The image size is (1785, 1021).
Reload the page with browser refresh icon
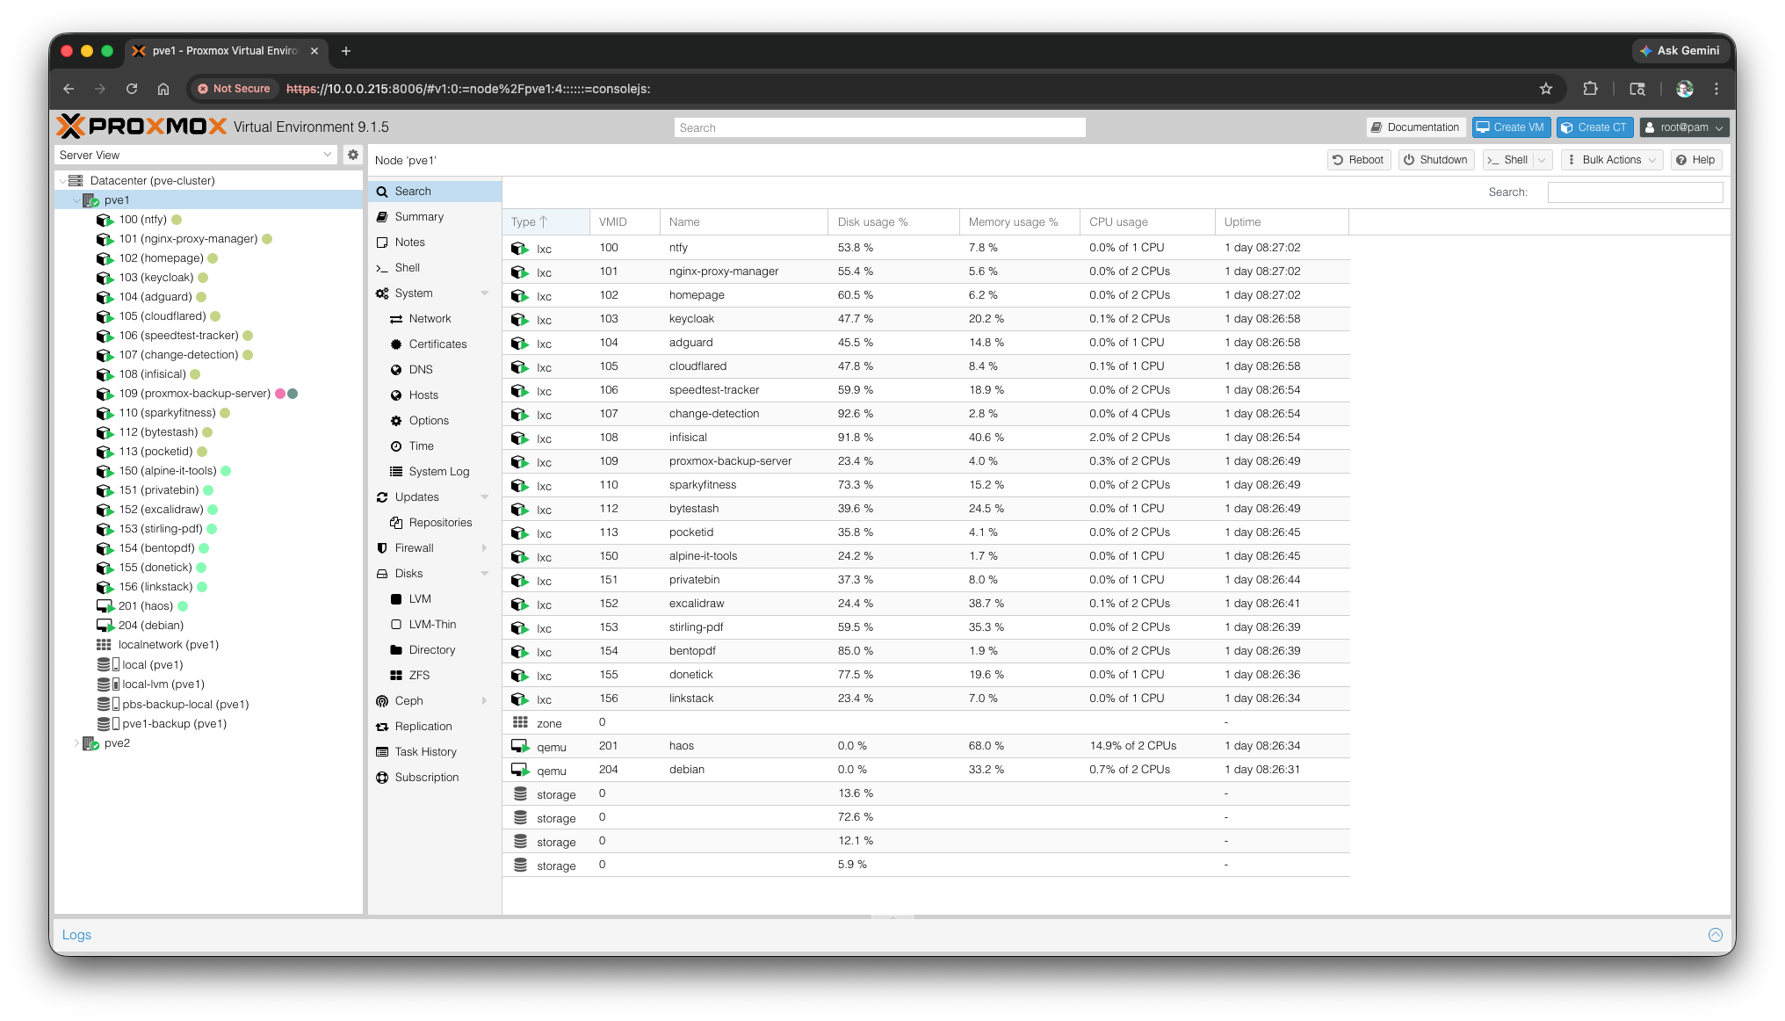pyautogui.click(x=132, y=89)
